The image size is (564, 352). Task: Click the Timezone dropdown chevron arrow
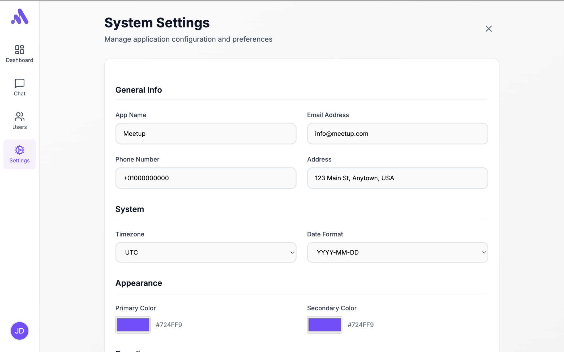(x=292, y=252)
